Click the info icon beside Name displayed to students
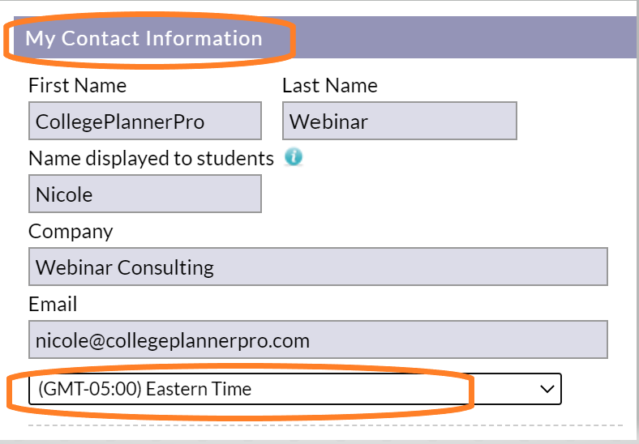The width and height of the screenshot is (639, 444). [x=294, y=157]
